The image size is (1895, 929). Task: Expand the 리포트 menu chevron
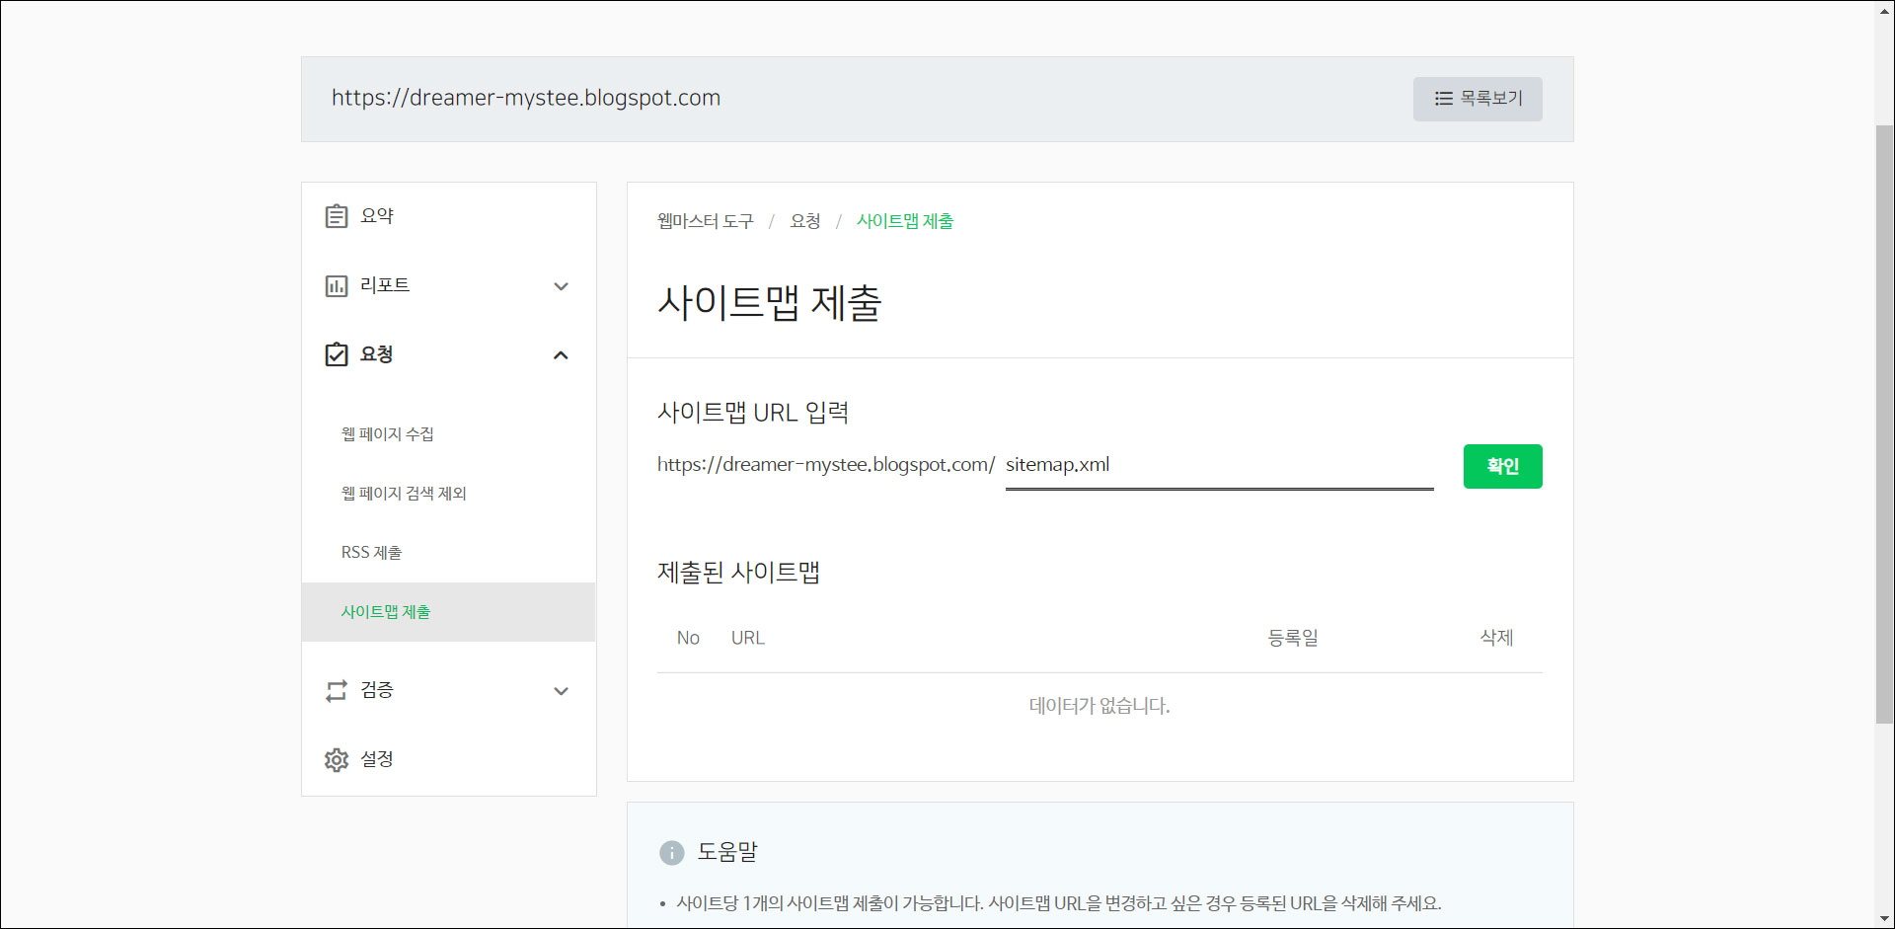pos(561,286)
